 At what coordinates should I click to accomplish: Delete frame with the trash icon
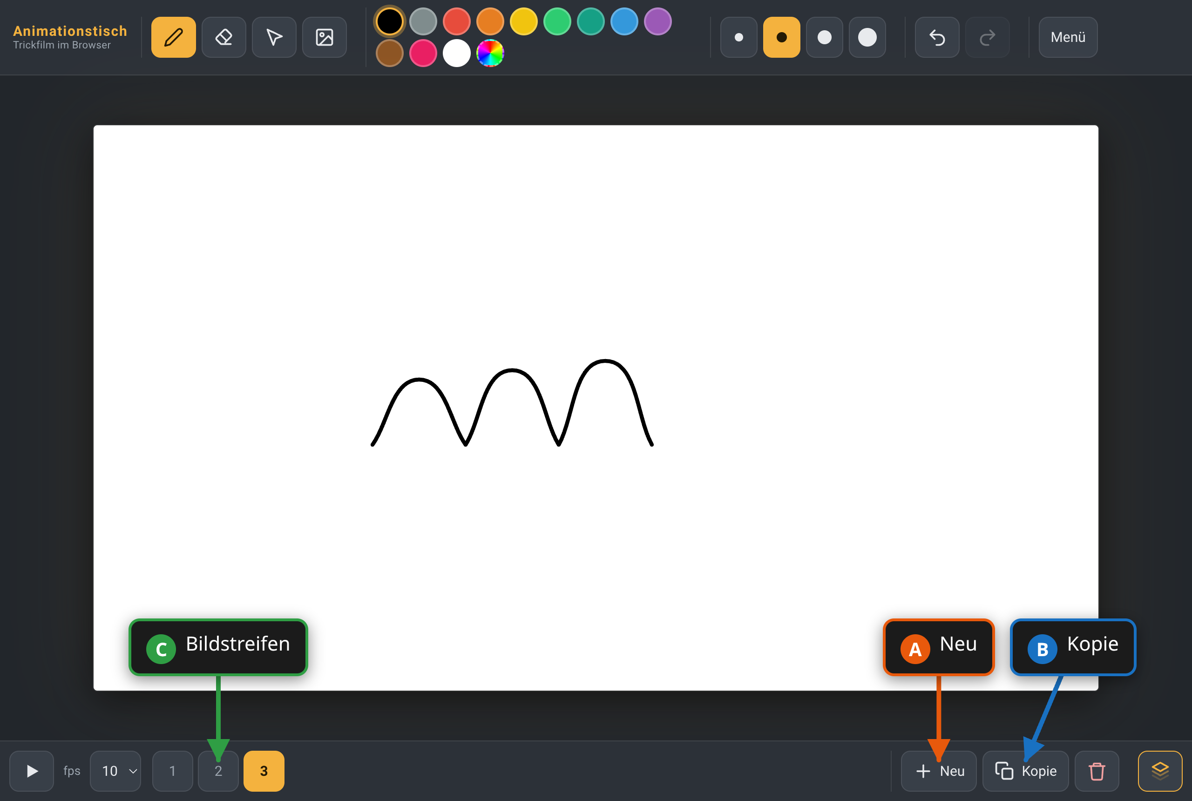click(x=1097, y=771)
